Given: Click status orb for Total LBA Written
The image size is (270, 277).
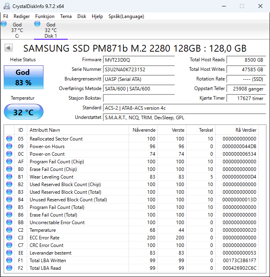Looking at the screenshot, I should coord(9,260).
